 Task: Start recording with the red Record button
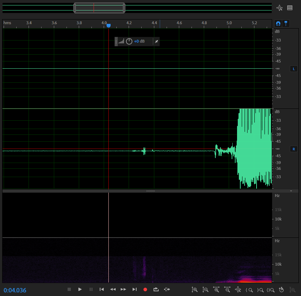tap(145, 289)
